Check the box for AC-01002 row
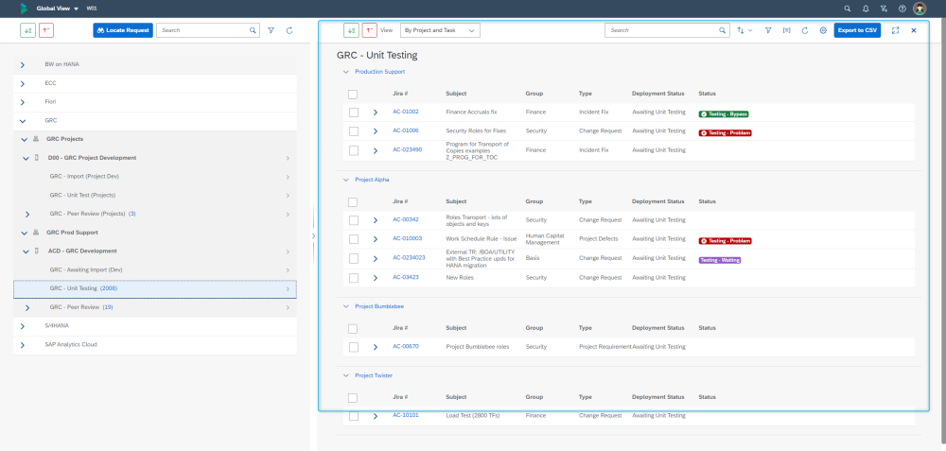This screenshot has height=451, width=946. tap(353, 113)
